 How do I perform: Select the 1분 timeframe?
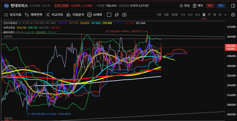(x=159, y=15)
